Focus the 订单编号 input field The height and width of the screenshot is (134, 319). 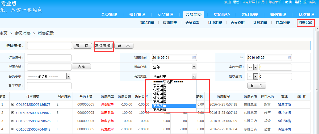(49, 58)
